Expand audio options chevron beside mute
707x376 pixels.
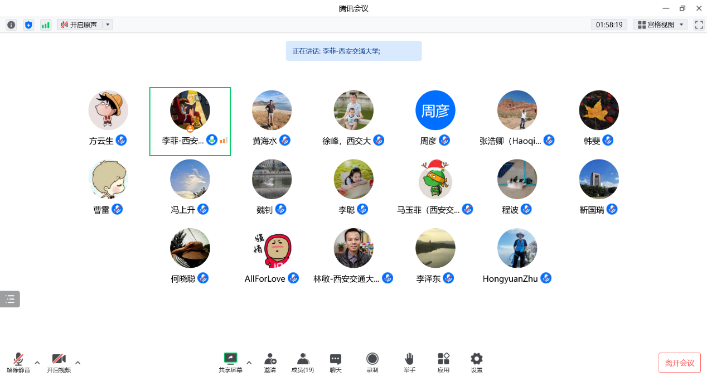coord(37,363)
